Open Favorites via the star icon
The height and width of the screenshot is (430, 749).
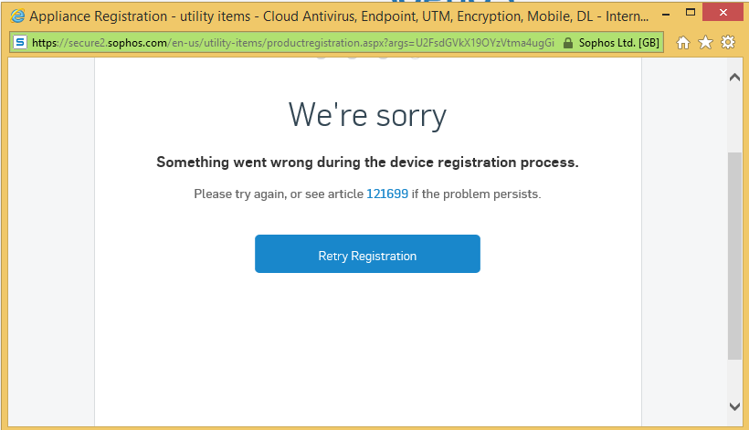tap(705, 43)
